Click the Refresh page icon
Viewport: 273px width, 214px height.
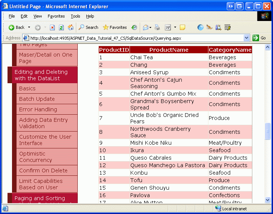(x=61, y=27)
